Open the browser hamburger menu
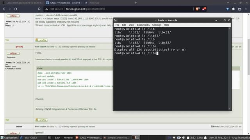This screenshot has width=250, height=140. 246,9
